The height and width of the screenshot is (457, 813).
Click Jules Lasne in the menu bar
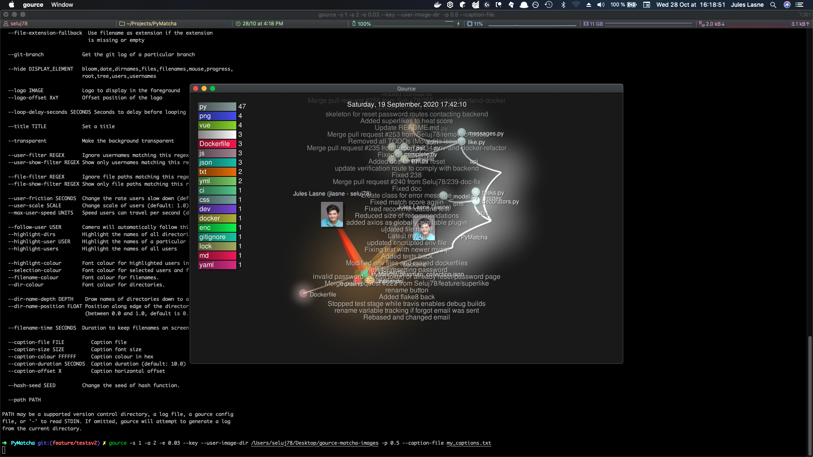[x=747, y=5]
